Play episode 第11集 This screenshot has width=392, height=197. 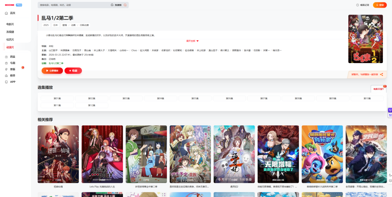point(57,105)
